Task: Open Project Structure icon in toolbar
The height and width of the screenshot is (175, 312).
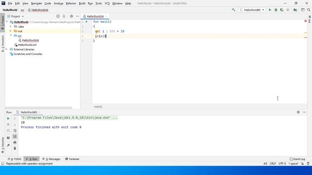Action: [295, 10]
